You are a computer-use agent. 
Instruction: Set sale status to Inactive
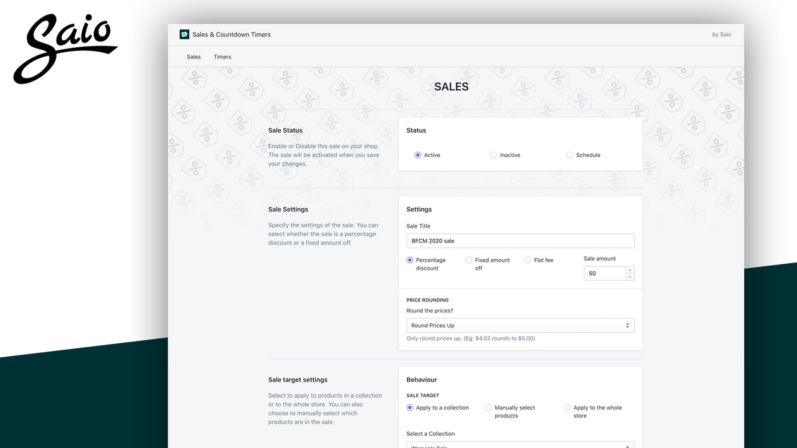tap(493, 155)
